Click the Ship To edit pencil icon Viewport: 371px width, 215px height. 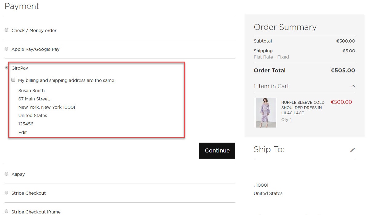352,150
